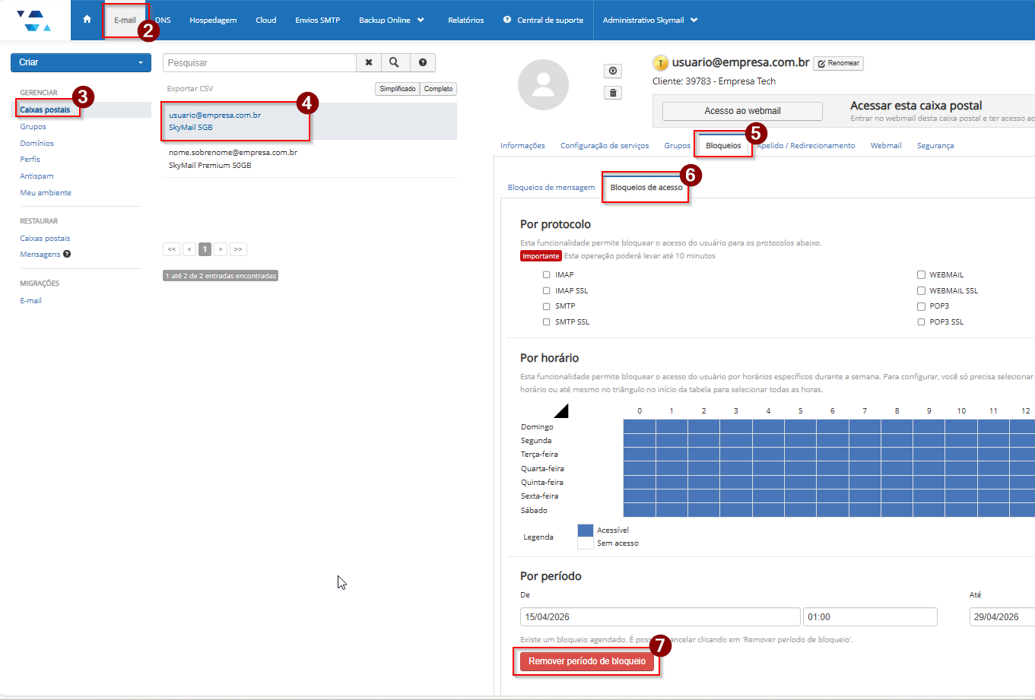Image resolution: width=1035 pixels, height=700 pixels.
Task: Expand the Backup Online menu
Action: tap(392, 20)
